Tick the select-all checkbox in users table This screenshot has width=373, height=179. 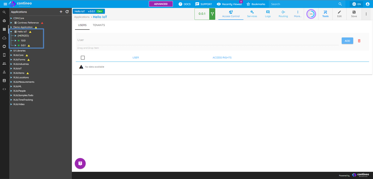pos(83,58)
